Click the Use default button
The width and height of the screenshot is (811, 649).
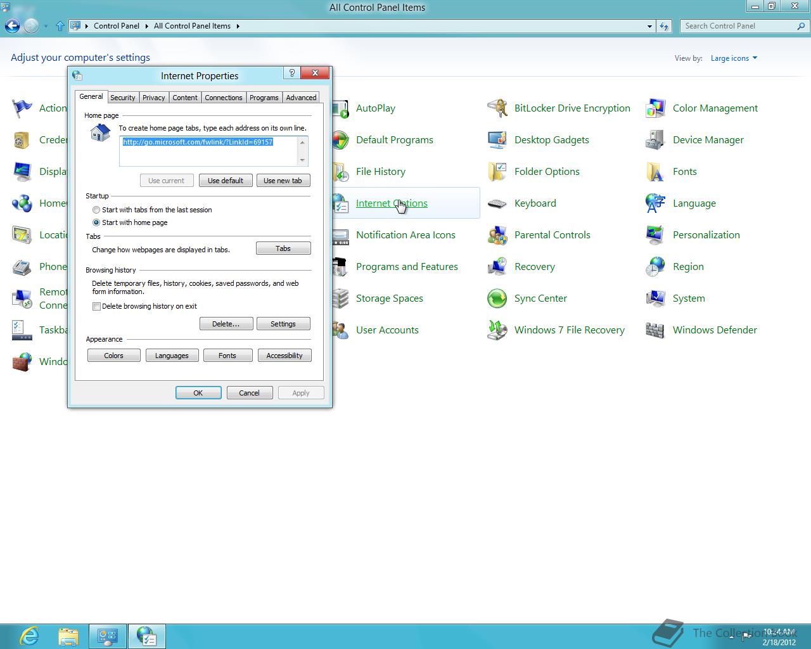226,181
